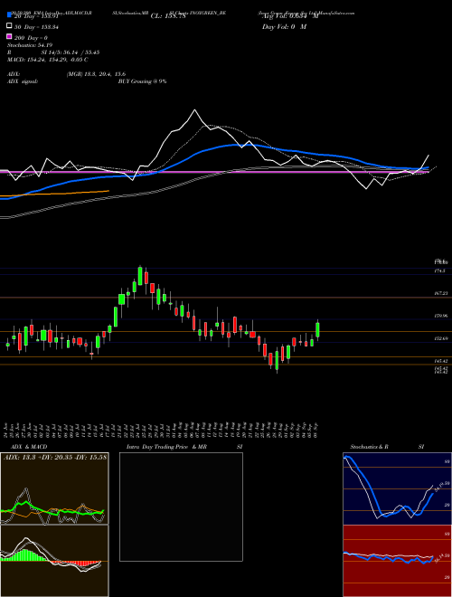The image size is (452, 597).
Task: Click the 'BUY Growing @ 9%' signal text
Action: pos(142,81)
